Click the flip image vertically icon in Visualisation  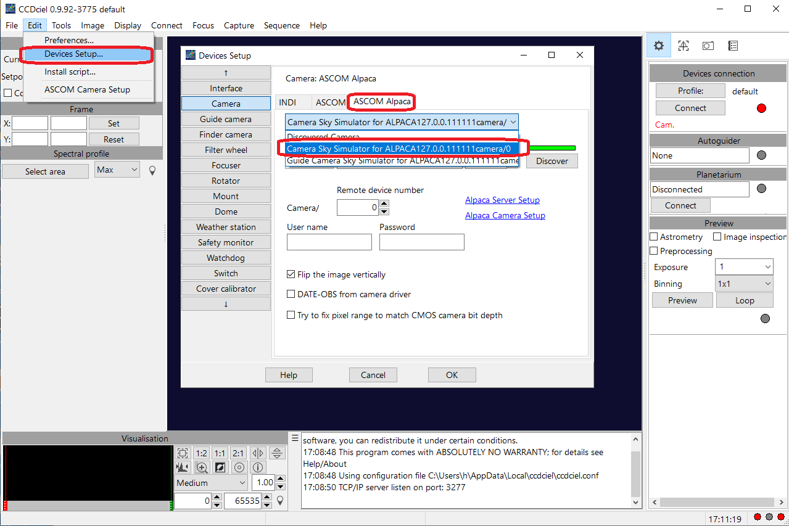coord(278,453)
